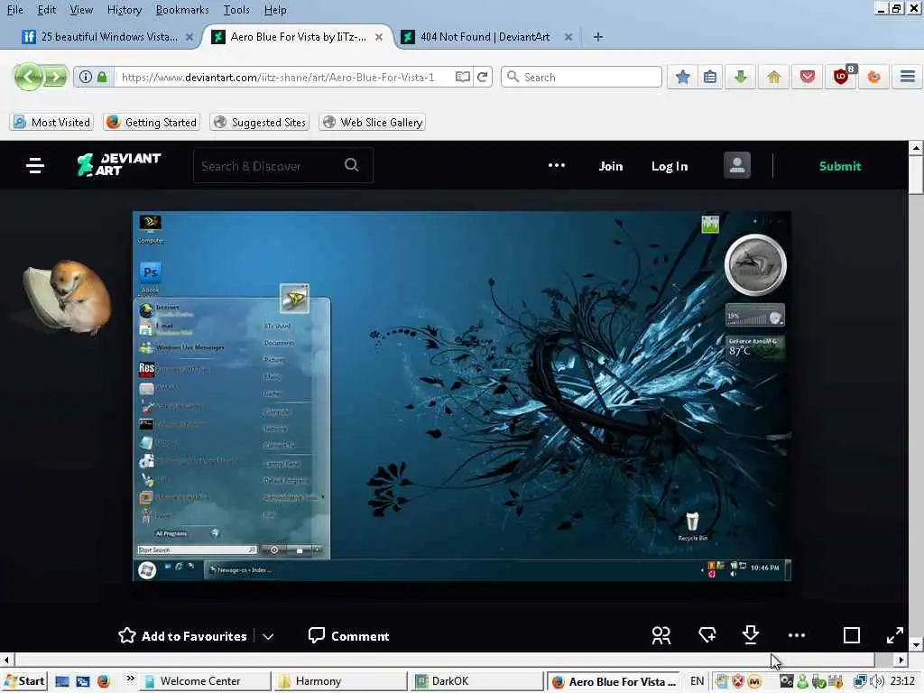Image resolution: width=924 pixels, height=693 pixels.
Task: Open a new tab with plus button
Action: pos(597,36)
